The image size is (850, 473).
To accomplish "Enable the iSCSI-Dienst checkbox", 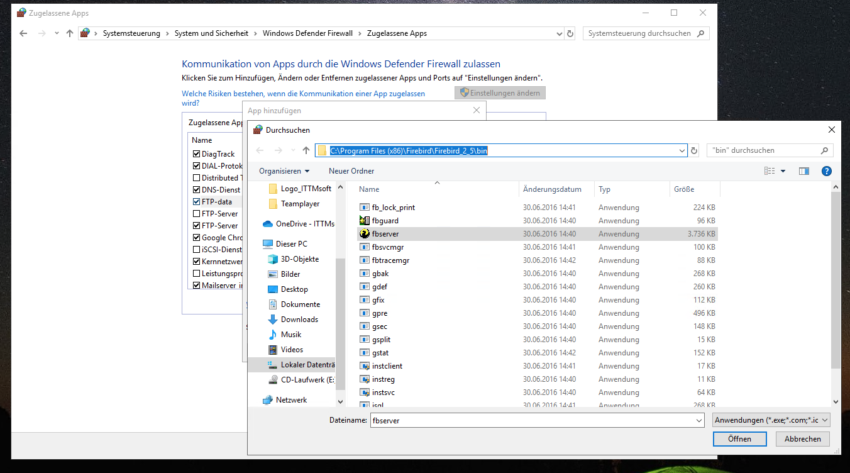I will tap(197, 250).
